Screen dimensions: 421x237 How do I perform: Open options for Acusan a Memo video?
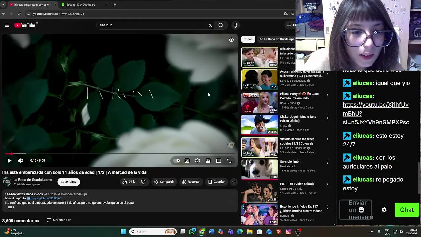point(328,72)
